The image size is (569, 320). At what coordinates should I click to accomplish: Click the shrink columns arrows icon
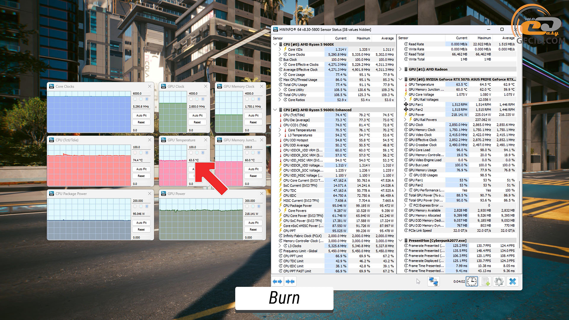click(290, 281)
